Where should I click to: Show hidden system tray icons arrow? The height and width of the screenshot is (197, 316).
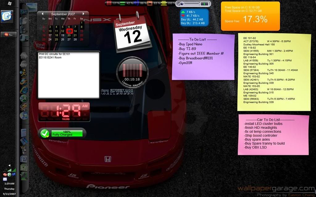[x=9, y=165]
